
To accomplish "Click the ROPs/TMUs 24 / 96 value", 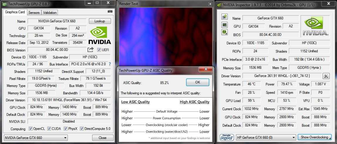I will (38, 64).
